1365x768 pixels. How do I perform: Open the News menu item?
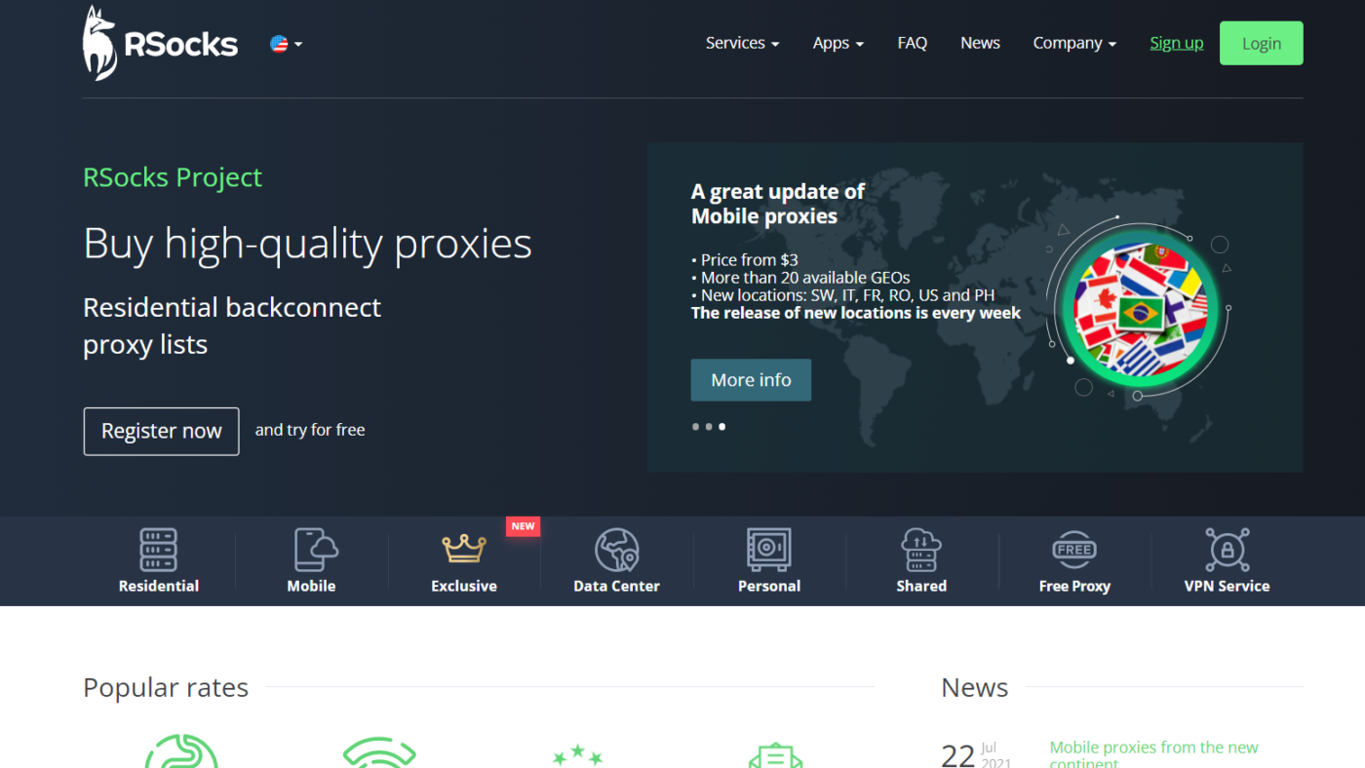pyautogui.click(x=980, y=43)
